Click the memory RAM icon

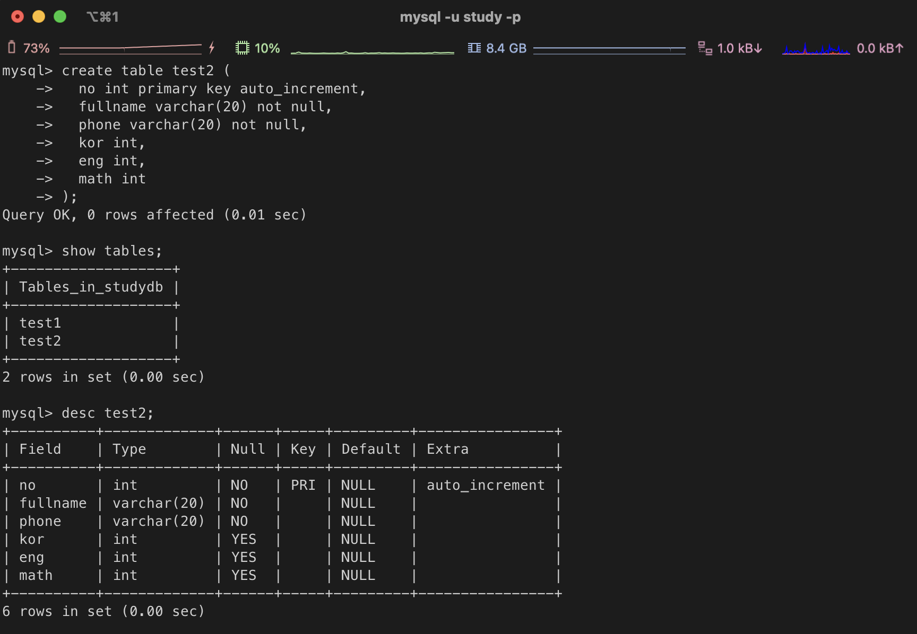(474, 48)
